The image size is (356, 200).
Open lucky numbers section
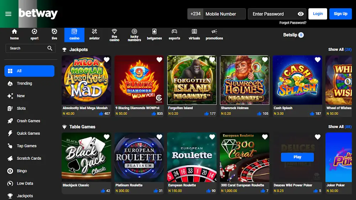pyautogui.click(x=134, y=35)
